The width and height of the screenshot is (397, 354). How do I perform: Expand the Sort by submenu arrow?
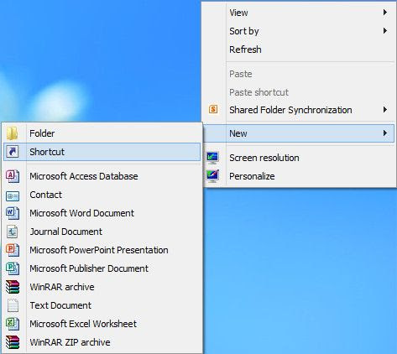pyautogui.click(x=385, y=31)
